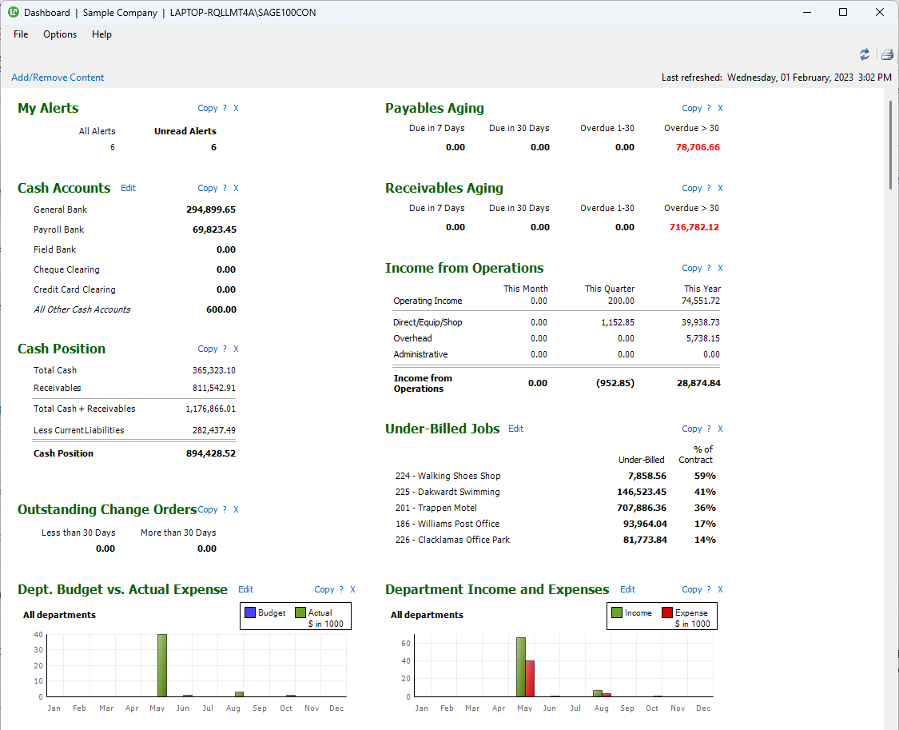Click the red Overdue > 30 receivables amount 716,782.12
Viewport: 899px width, 730px height.
coord(694,227)
